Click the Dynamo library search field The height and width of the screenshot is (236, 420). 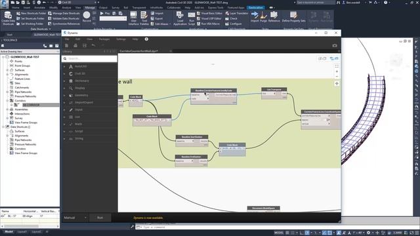click(89, 58)
